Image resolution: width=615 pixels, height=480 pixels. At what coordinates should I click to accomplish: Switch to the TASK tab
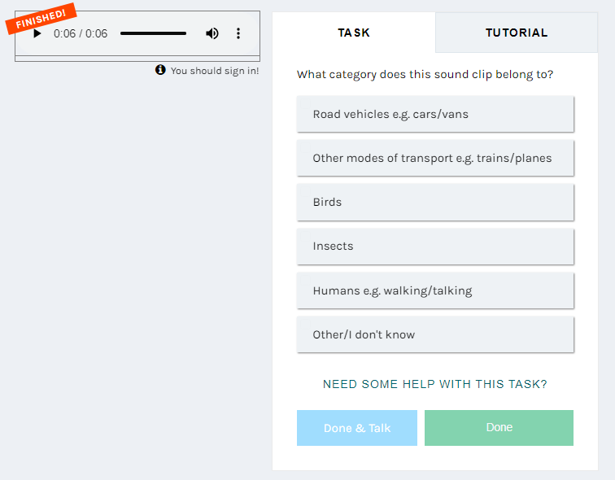point(354,33)
